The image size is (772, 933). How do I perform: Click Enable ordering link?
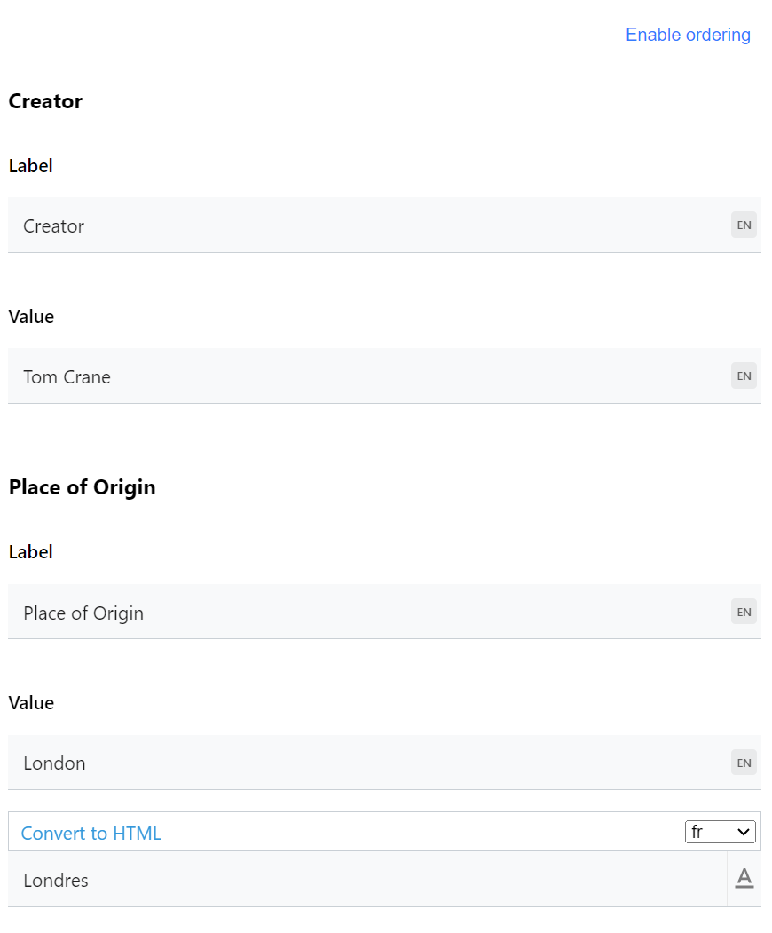688,35
